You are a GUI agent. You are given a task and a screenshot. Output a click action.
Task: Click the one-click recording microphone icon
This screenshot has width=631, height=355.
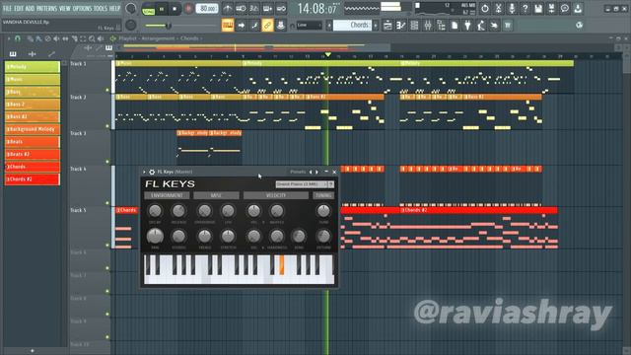(x=512, y=9)
